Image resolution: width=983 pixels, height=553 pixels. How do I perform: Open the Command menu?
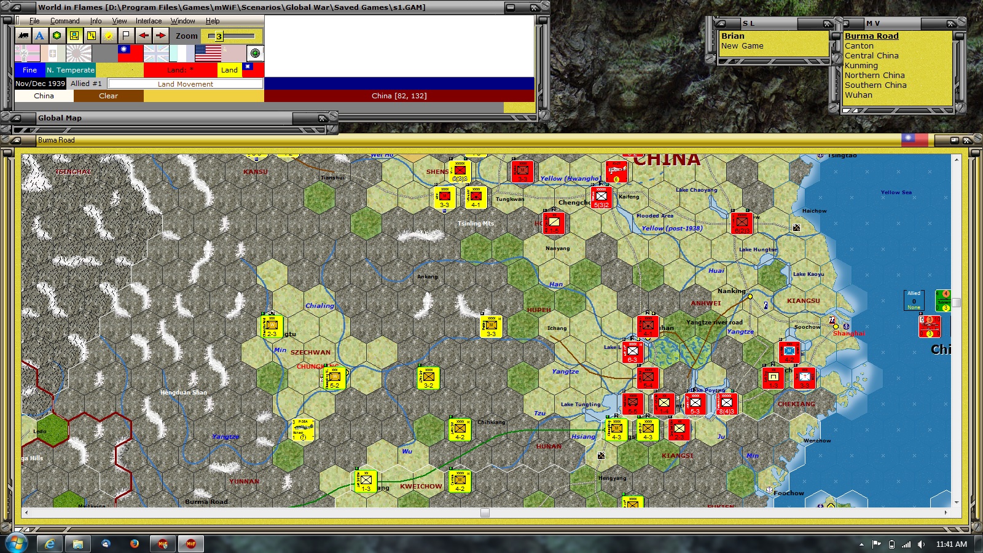click(x=65, y=21)
